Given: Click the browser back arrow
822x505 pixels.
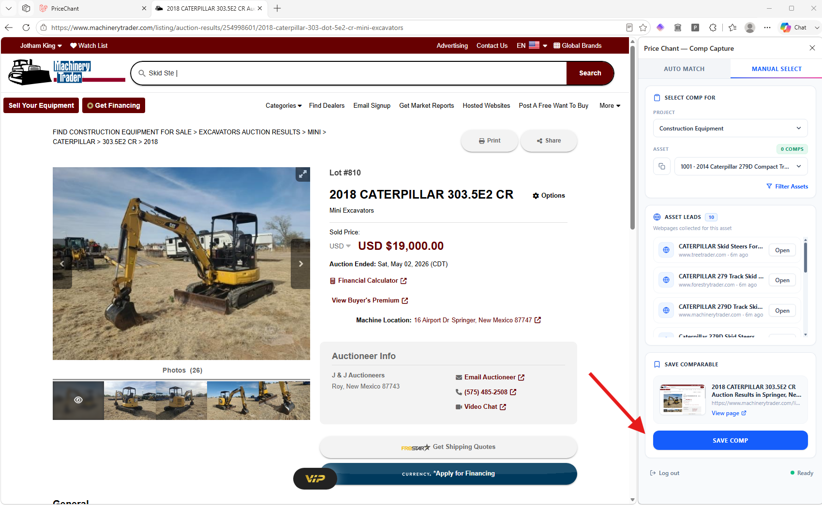Looking at the screenshot, I should (x=9, y=28).
